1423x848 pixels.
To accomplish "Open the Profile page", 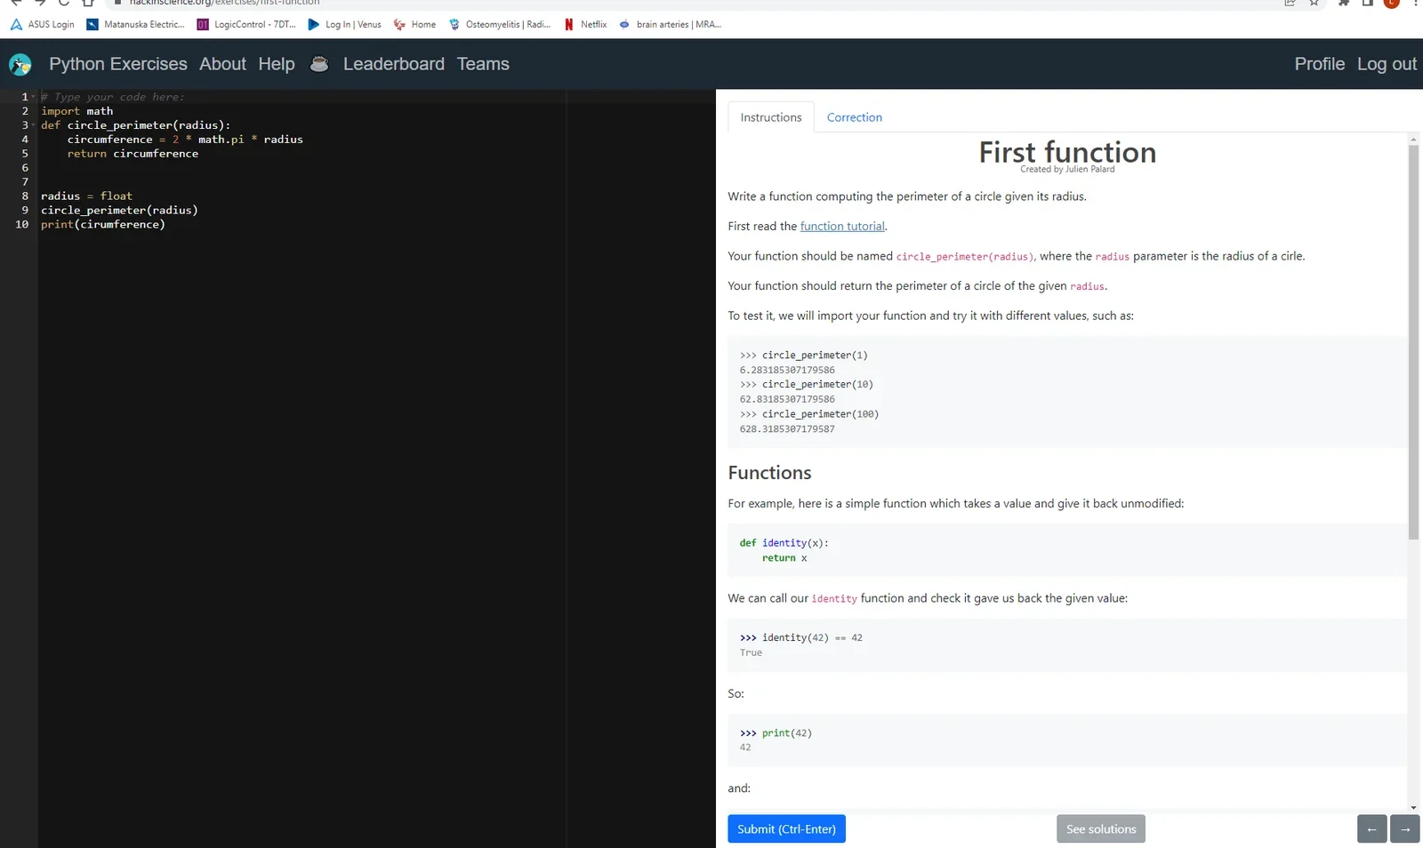I will (1320, 64).
